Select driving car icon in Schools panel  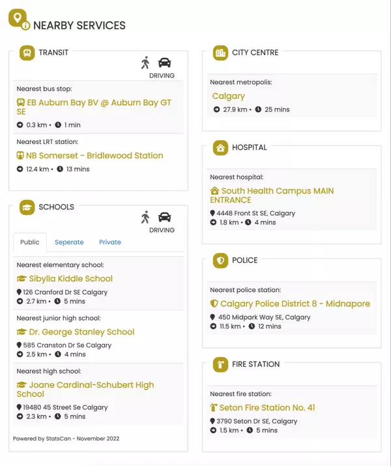165,217
